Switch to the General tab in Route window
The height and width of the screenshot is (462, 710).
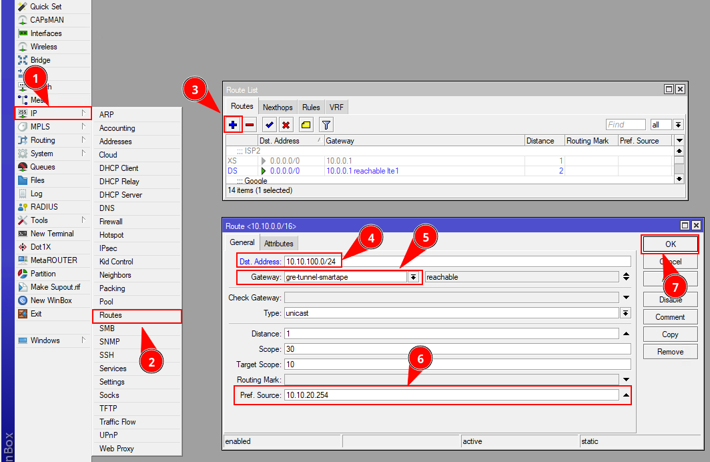point(242,242)
